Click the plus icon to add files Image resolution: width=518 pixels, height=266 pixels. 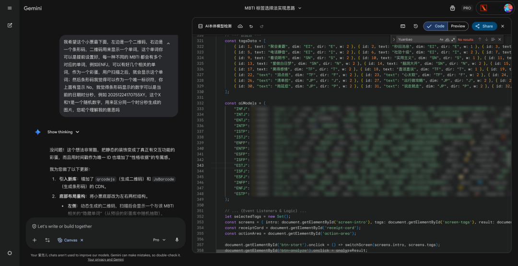[x=34, y=240]
